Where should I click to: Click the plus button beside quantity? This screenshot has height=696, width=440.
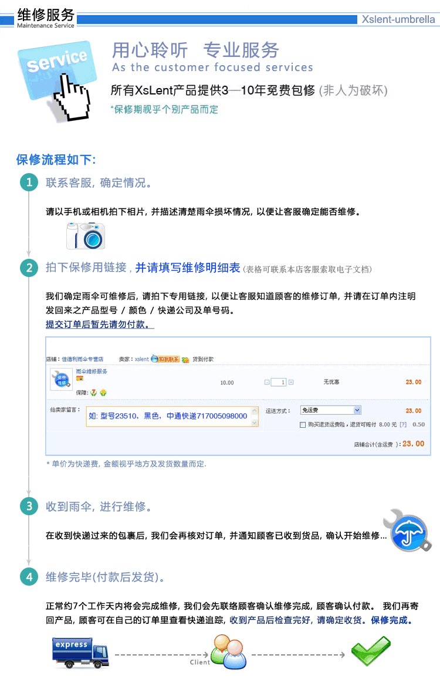click(x=291, y=382)
